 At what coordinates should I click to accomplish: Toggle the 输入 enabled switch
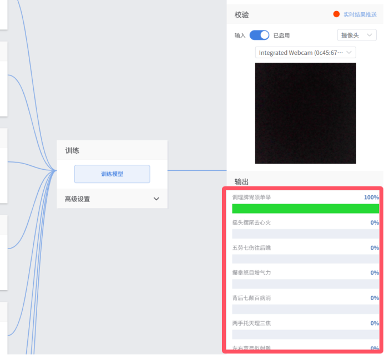point(259,35)
